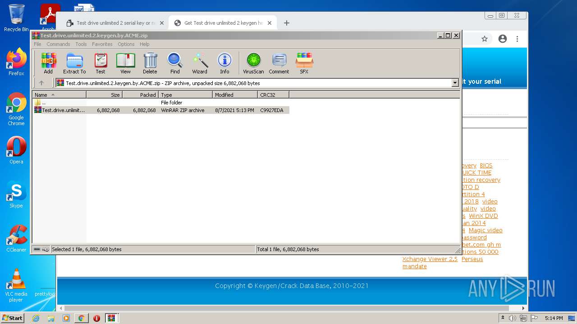Screen dimensions: 577x324
Task: Click the Test archive toolbar icon
Action: point(101,63)
